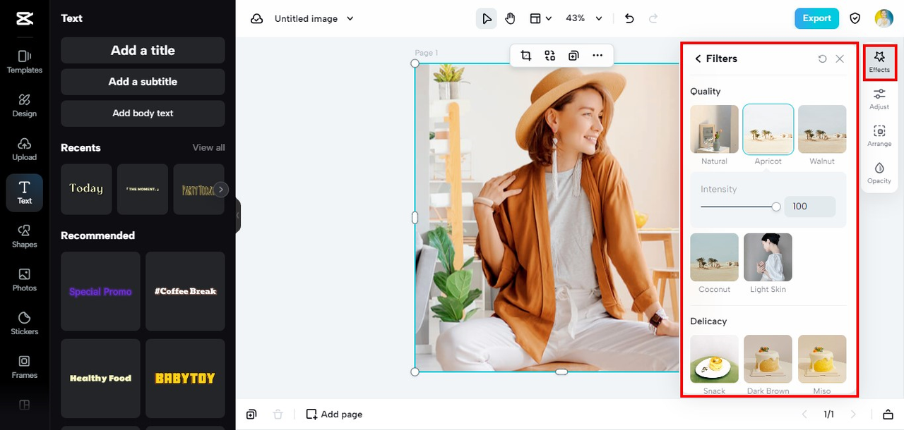Click Add a title button
This screenshot has height=430, width=904.
pos(143,50)
